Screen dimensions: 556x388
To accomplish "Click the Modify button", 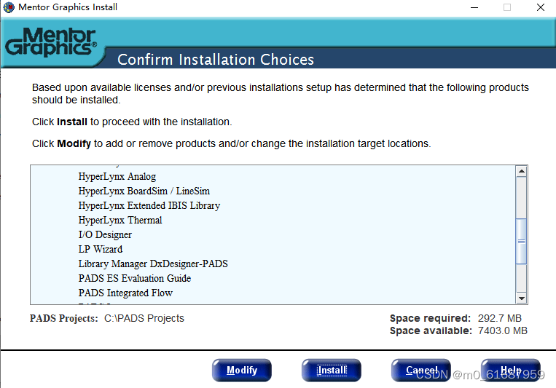I will pos(242,370).
